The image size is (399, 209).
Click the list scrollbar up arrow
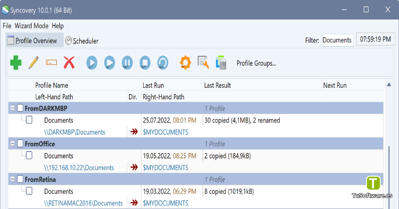click(x=389, y=85)
